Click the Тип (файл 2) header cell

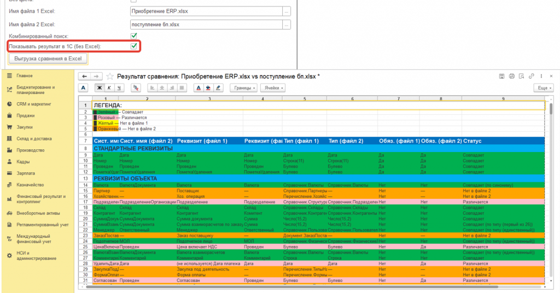coord(352,141)
